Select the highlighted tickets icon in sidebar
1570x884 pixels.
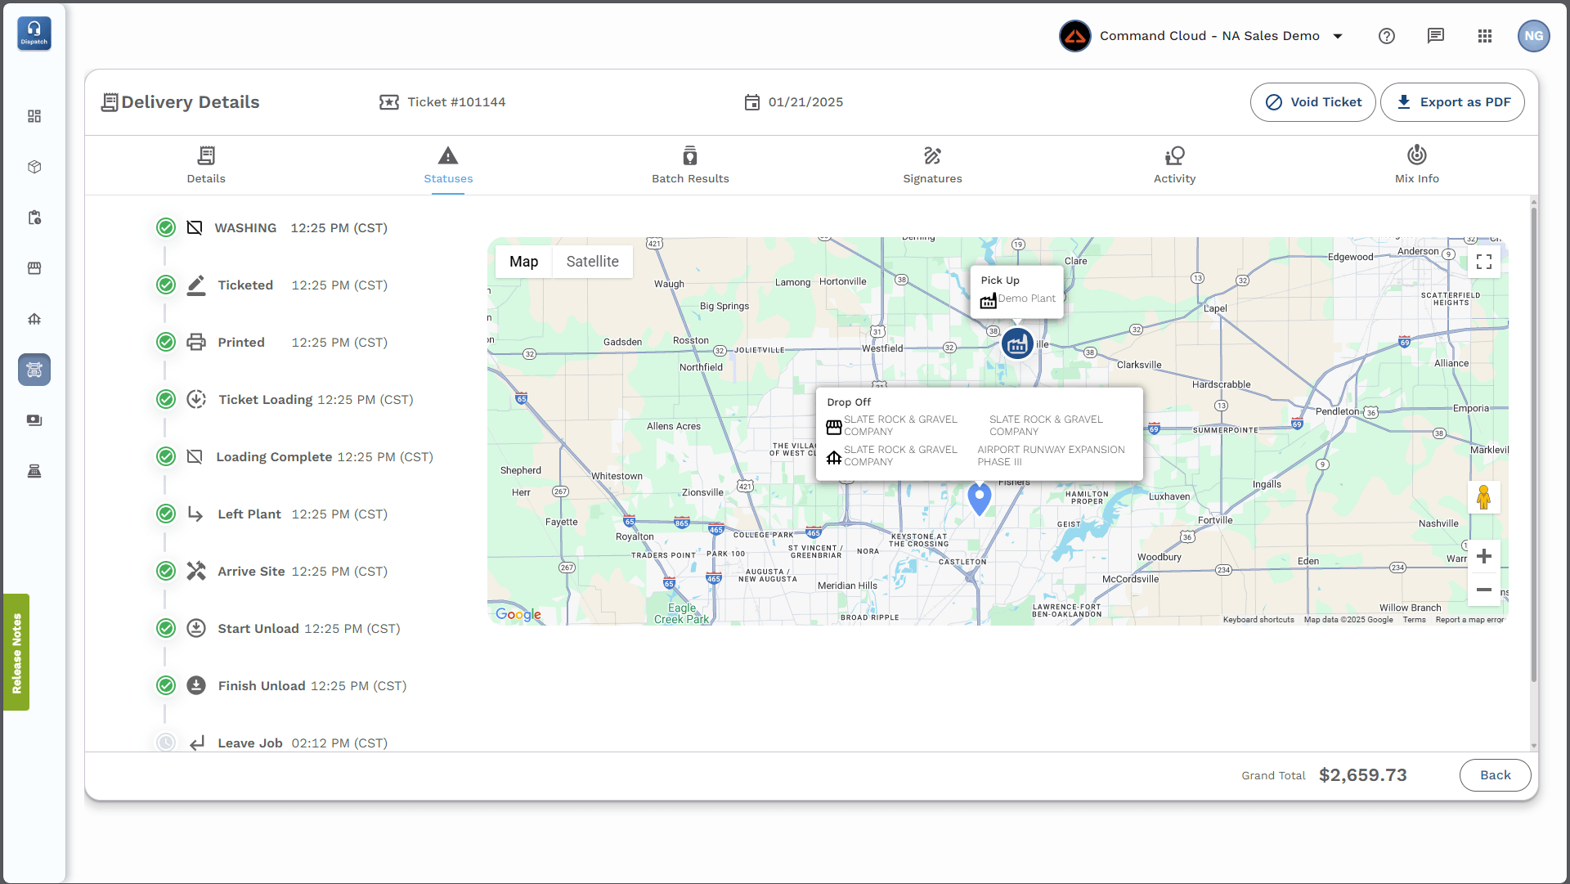[x=34, y=370]
